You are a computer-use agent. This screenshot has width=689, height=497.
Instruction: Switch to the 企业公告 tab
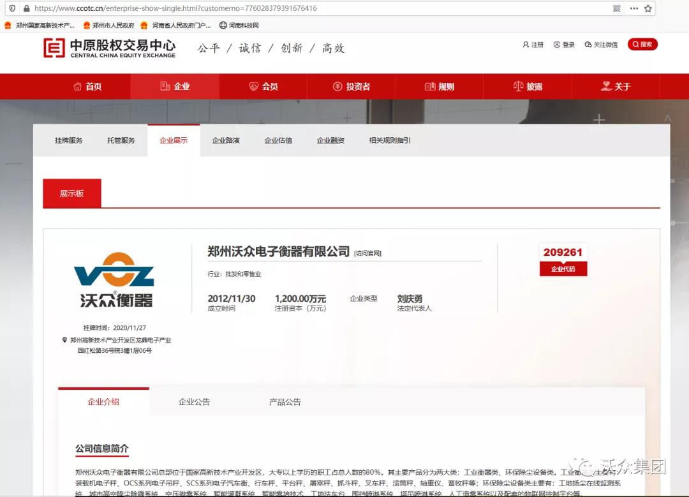tap(194, 402)
